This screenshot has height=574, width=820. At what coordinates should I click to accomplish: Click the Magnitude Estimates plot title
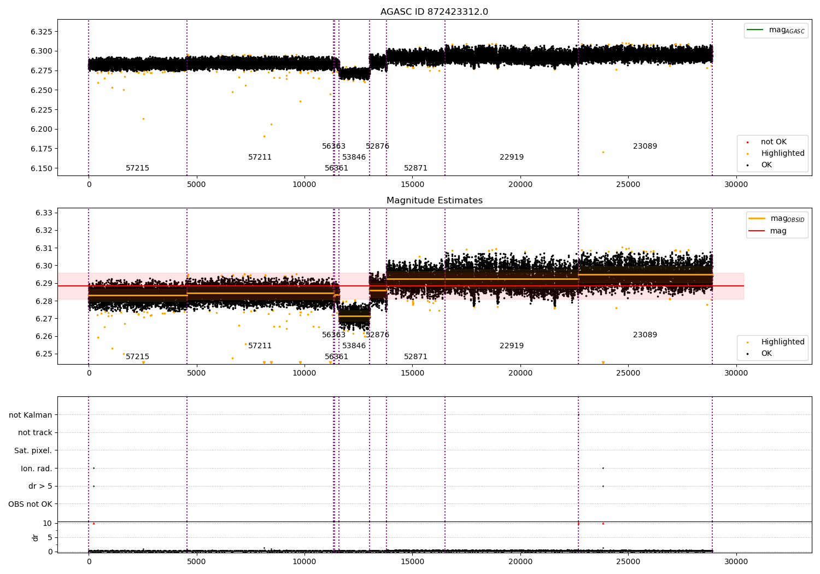[434, 201]
